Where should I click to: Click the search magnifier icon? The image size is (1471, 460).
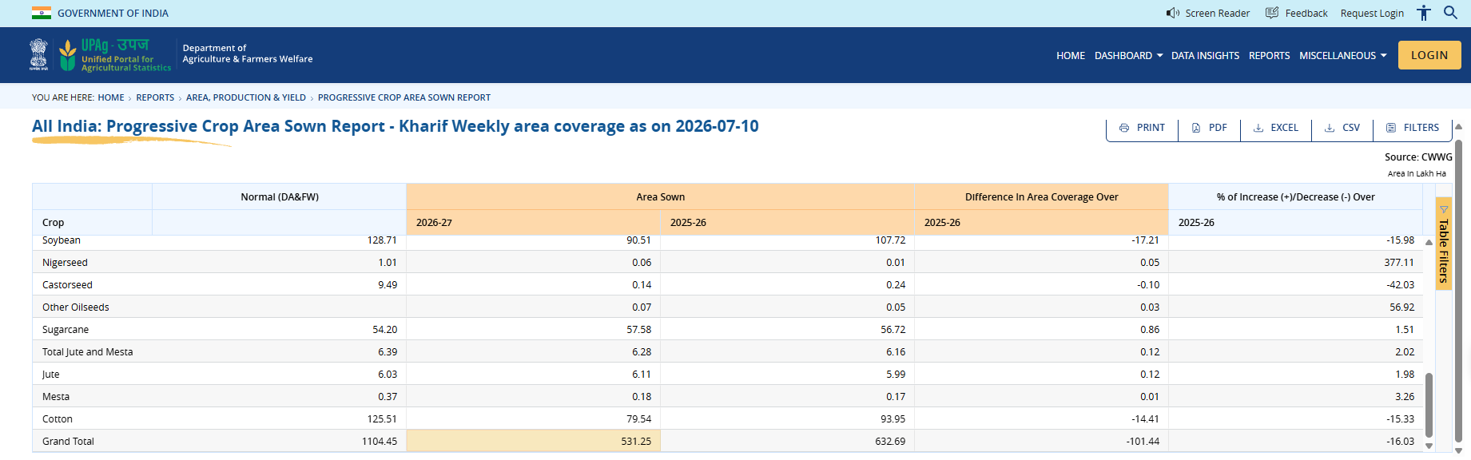tap(1450, 13)
